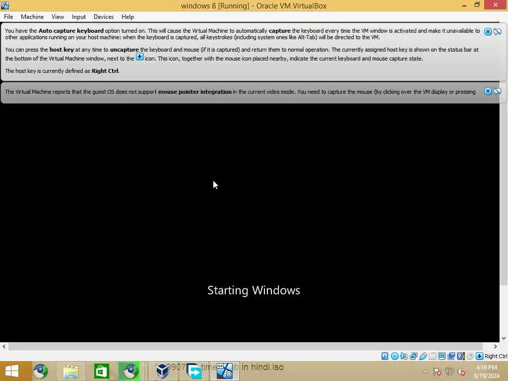Open the network tray icon
Screen dimensions: 508x381
click(x=449, y=372)
